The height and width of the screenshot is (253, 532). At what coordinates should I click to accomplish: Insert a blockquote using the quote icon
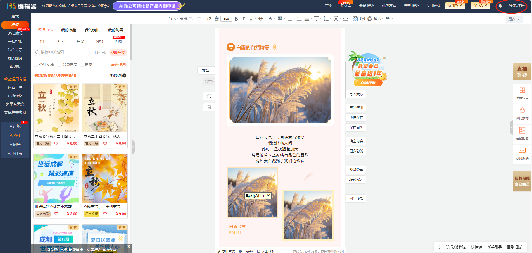[388, 19]
